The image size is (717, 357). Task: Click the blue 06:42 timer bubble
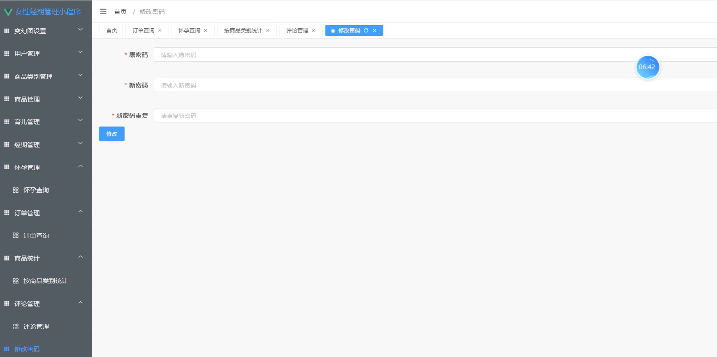647,67
